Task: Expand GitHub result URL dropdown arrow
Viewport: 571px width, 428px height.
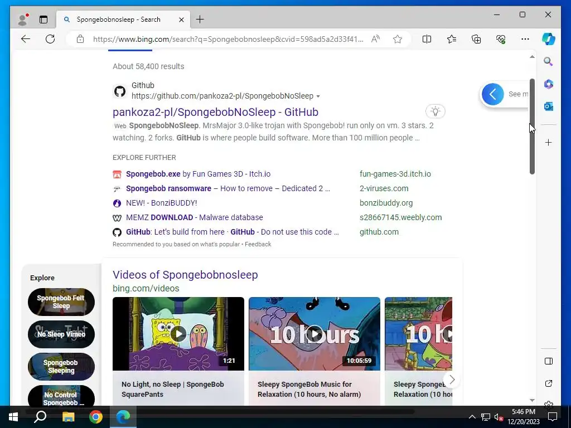Action: [x=318, y=96]
